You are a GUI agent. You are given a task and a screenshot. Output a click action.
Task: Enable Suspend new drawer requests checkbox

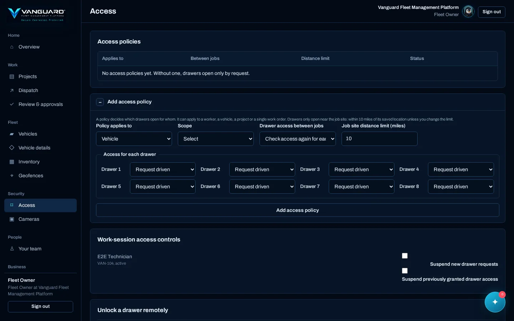point(405,256)
